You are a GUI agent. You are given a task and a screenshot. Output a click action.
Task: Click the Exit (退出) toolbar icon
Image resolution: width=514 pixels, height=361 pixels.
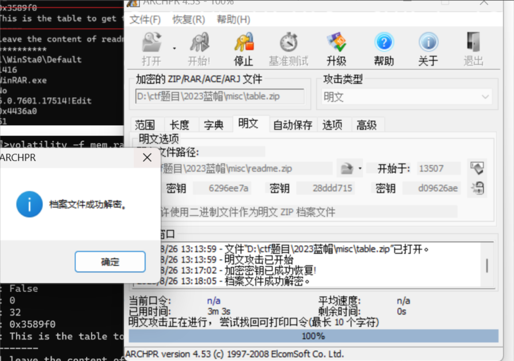[x=473, y=49]
